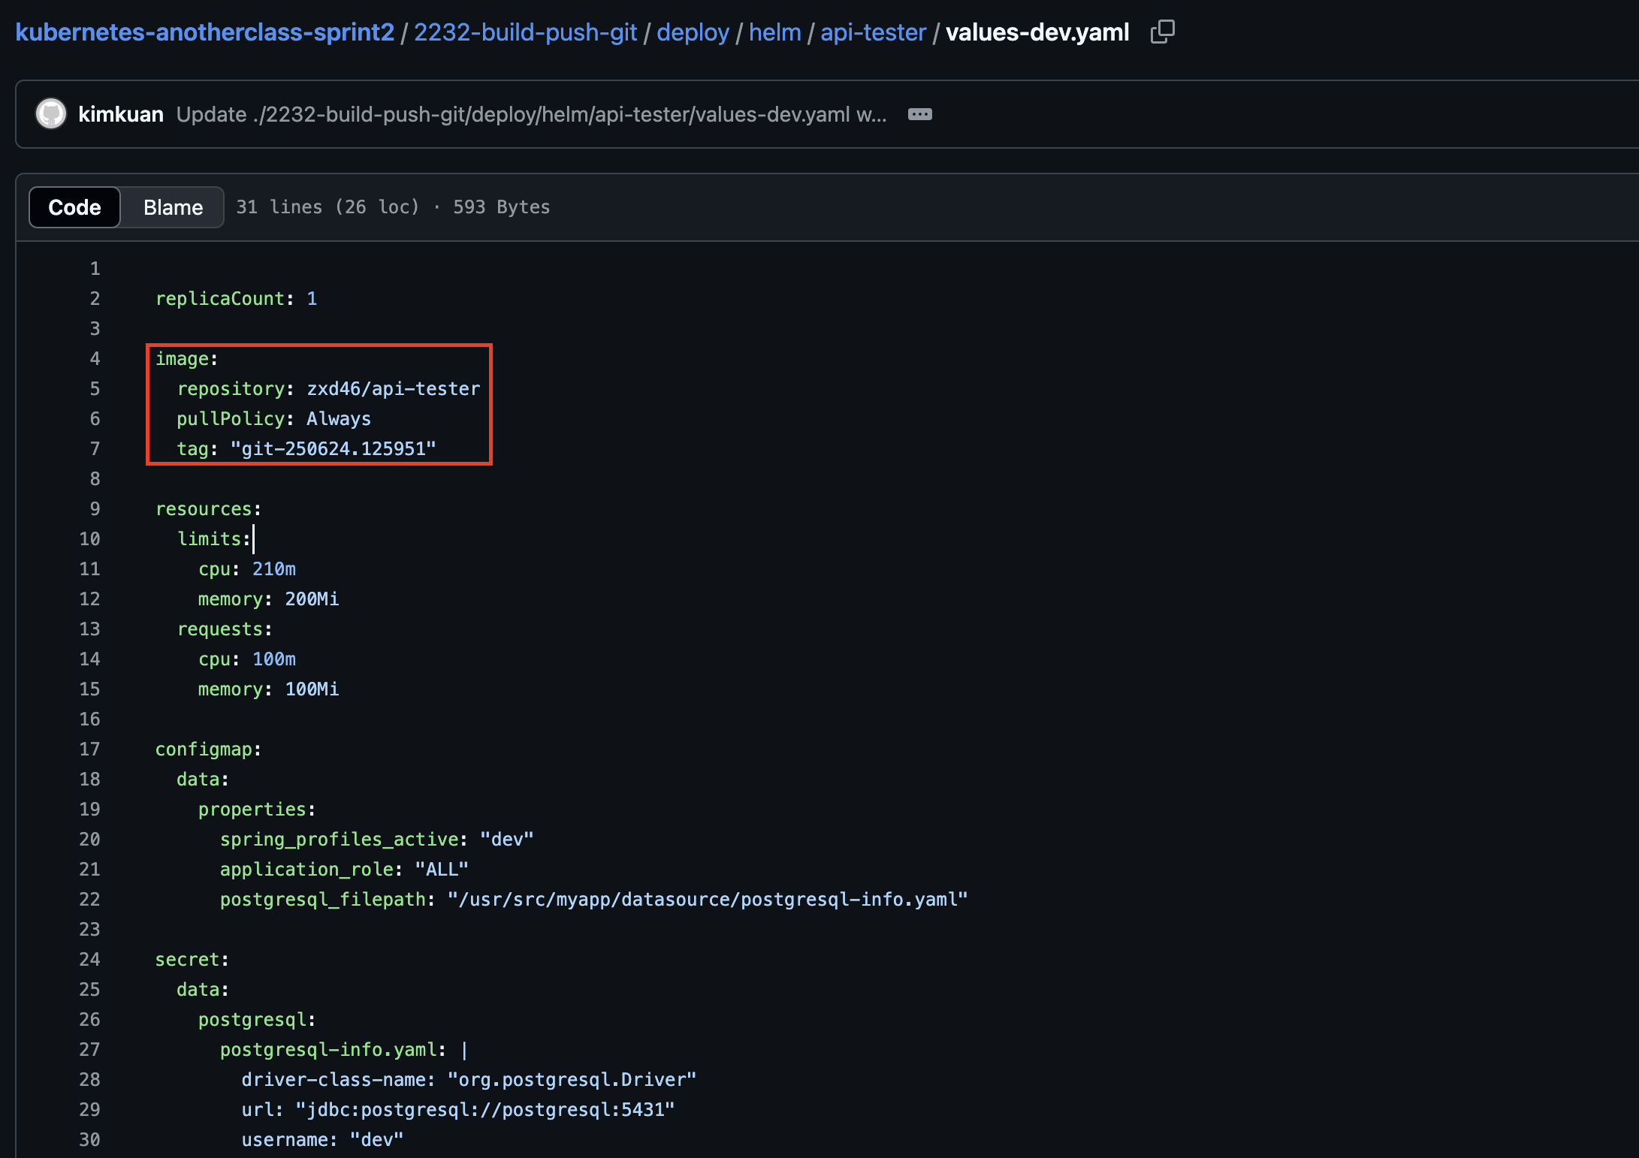Open helm folder breadcrumb
Image resolution: width=1639 pixels, height=1158 pixels.
(x=774, y=32)
